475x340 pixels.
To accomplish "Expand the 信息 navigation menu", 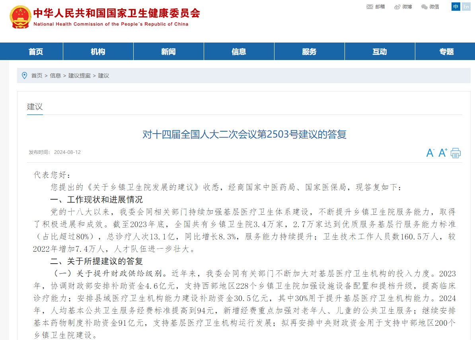I will 239,52.
